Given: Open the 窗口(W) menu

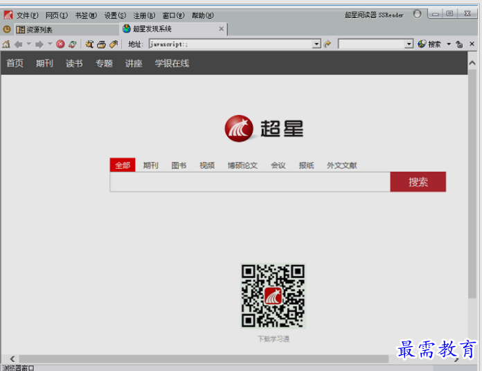Looking at the screenshot, I should pos(174,15).
